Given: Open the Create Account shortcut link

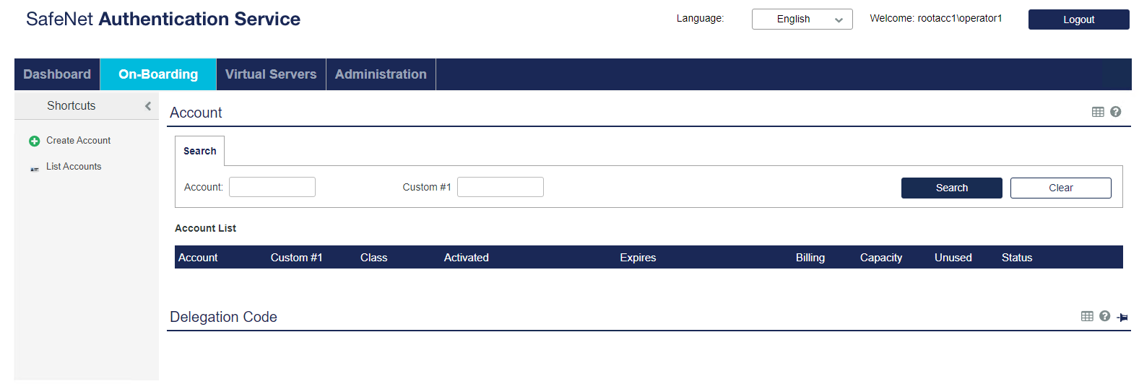Looking at the screenshot, I should (78, 141).
